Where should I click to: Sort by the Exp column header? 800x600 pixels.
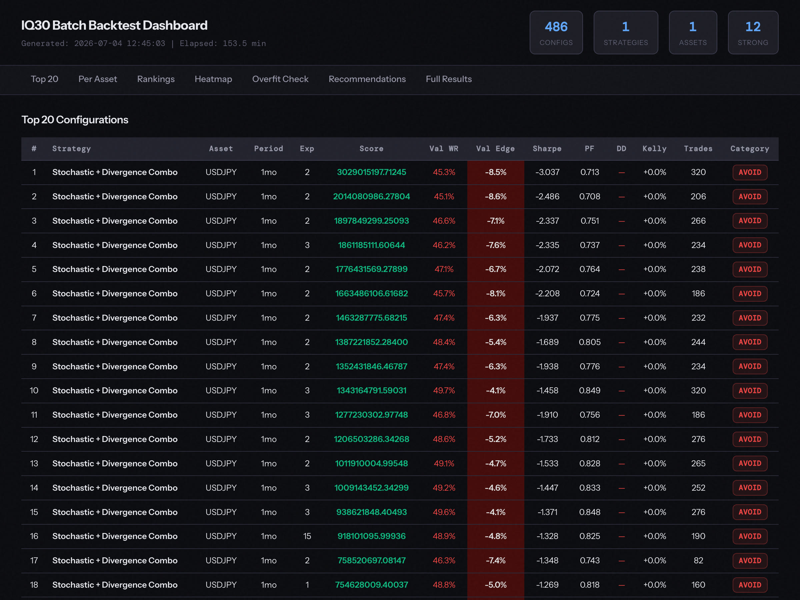pyautogui.click(x=307, y=149)
